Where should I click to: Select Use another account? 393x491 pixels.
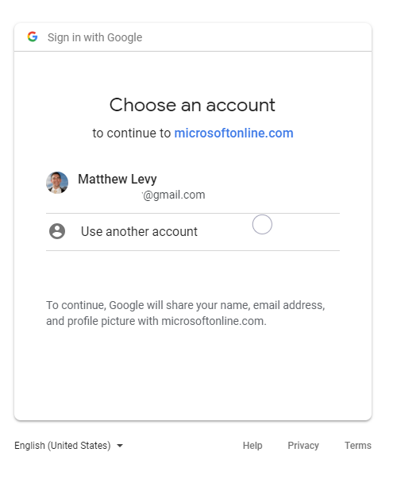click(193, 232)
